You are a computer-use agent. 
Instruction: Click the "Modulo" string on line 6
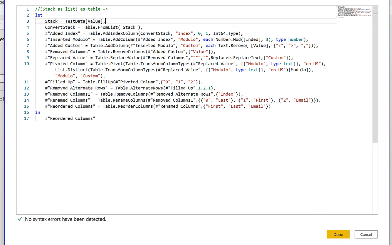pyautogui.click(x=188, y=40)
